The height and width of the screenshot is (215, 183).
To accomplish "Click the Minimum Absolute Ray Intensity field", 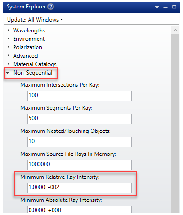I will tap(79, 209).
